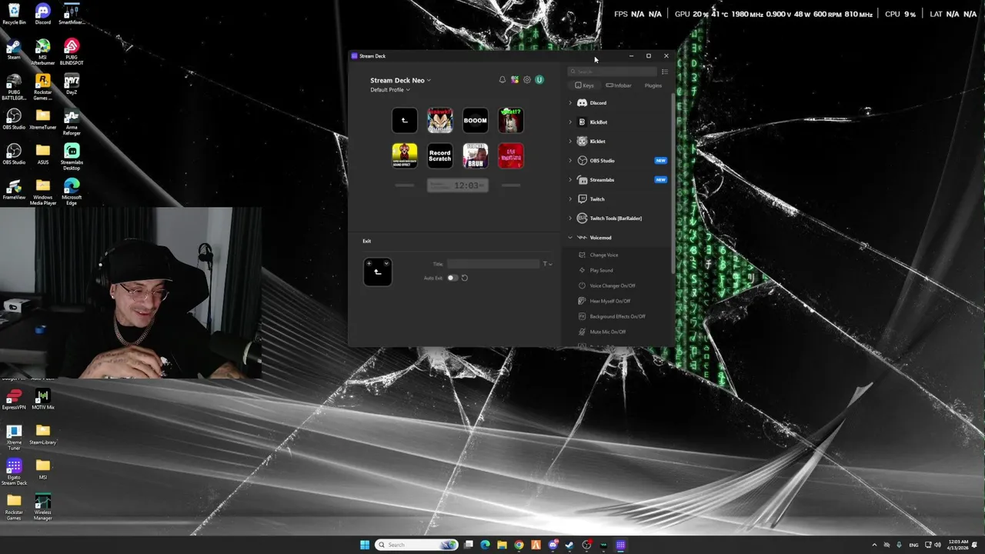The image size is (985, 554).
Task: Open the Stream Deck Neo device dropdown
Action: point(400,80)
